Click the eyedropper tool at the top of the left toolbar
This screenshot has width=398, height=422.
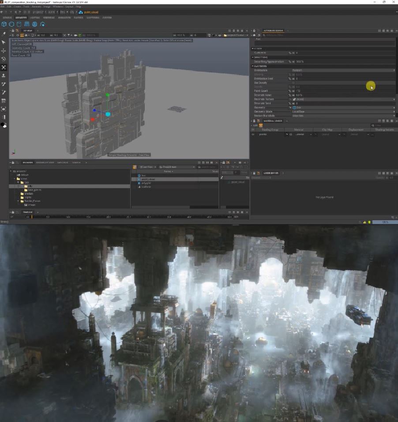[x=4, y=34]
